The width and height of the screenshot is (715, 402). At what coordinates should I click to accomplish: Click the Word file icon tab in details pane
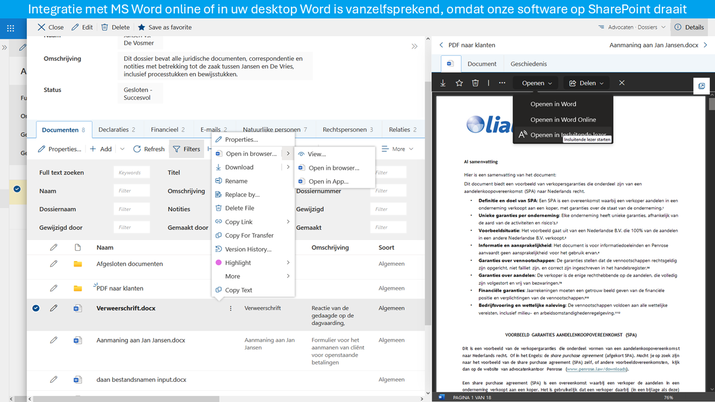point(450,64)
